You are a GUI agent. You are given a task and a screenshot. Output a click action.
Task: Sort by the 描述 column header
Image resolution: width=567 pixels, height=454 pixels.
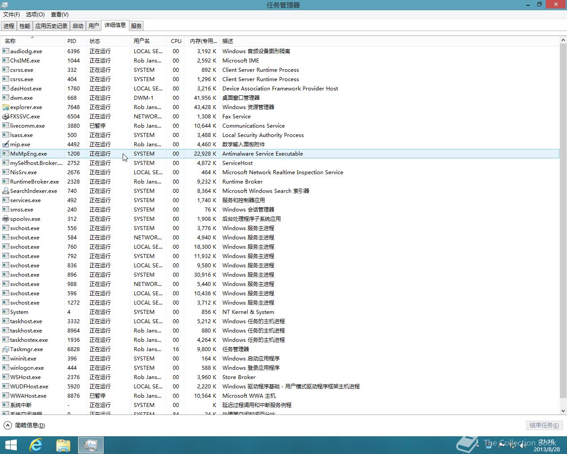click(389, 41)
